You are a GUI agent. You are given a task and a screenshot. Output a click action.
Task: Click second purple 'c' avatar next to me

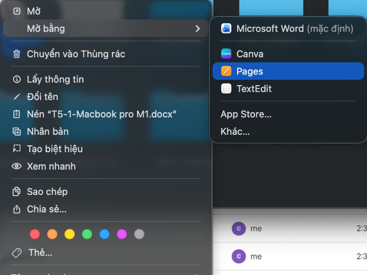tap(239, 256)
